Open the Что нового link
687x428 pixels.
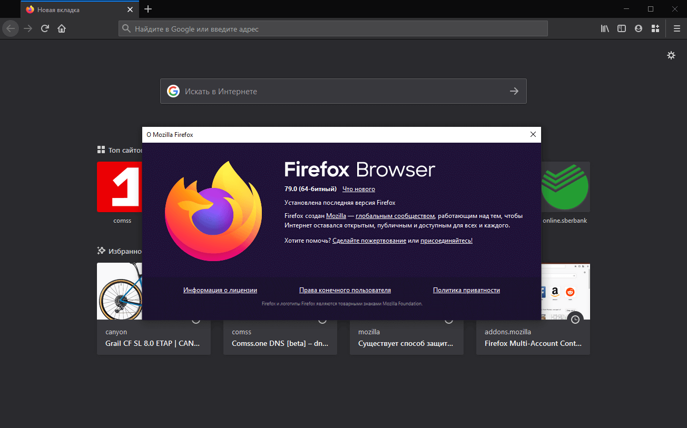tap(358, 188)
